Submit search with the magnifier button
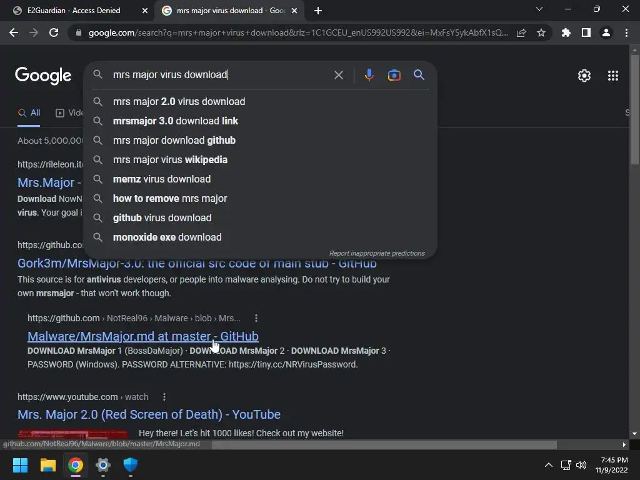Screen dimensions: 640x480 [419, 75]
